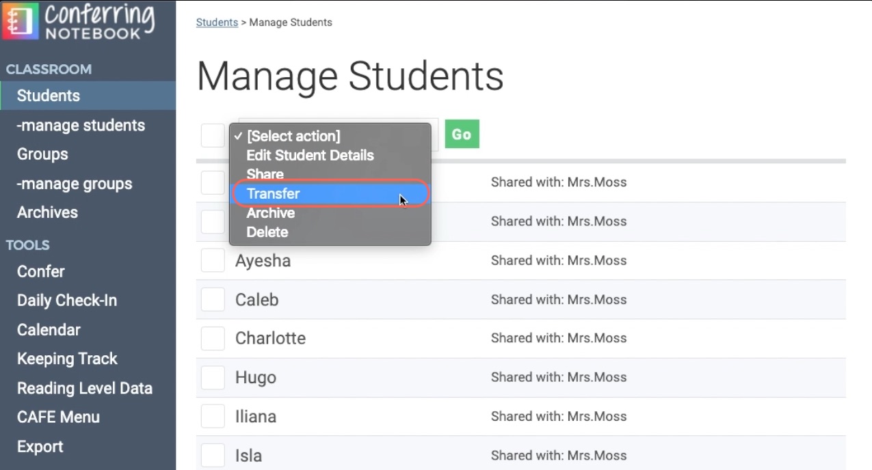This screenshot has height=470, width=872.
Task: Open Daily Check-In
Action: click(66, 300)
